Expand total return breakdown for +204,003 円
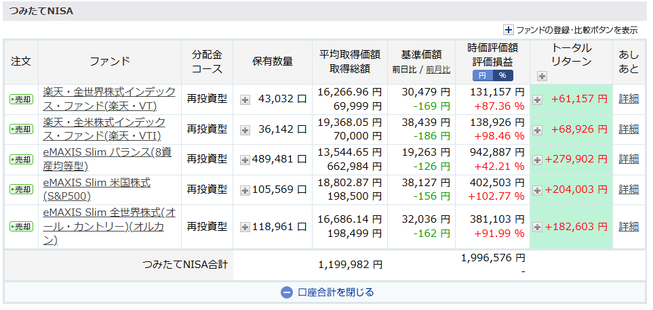This screenshot has height=310, width=653. coord(538,190)
